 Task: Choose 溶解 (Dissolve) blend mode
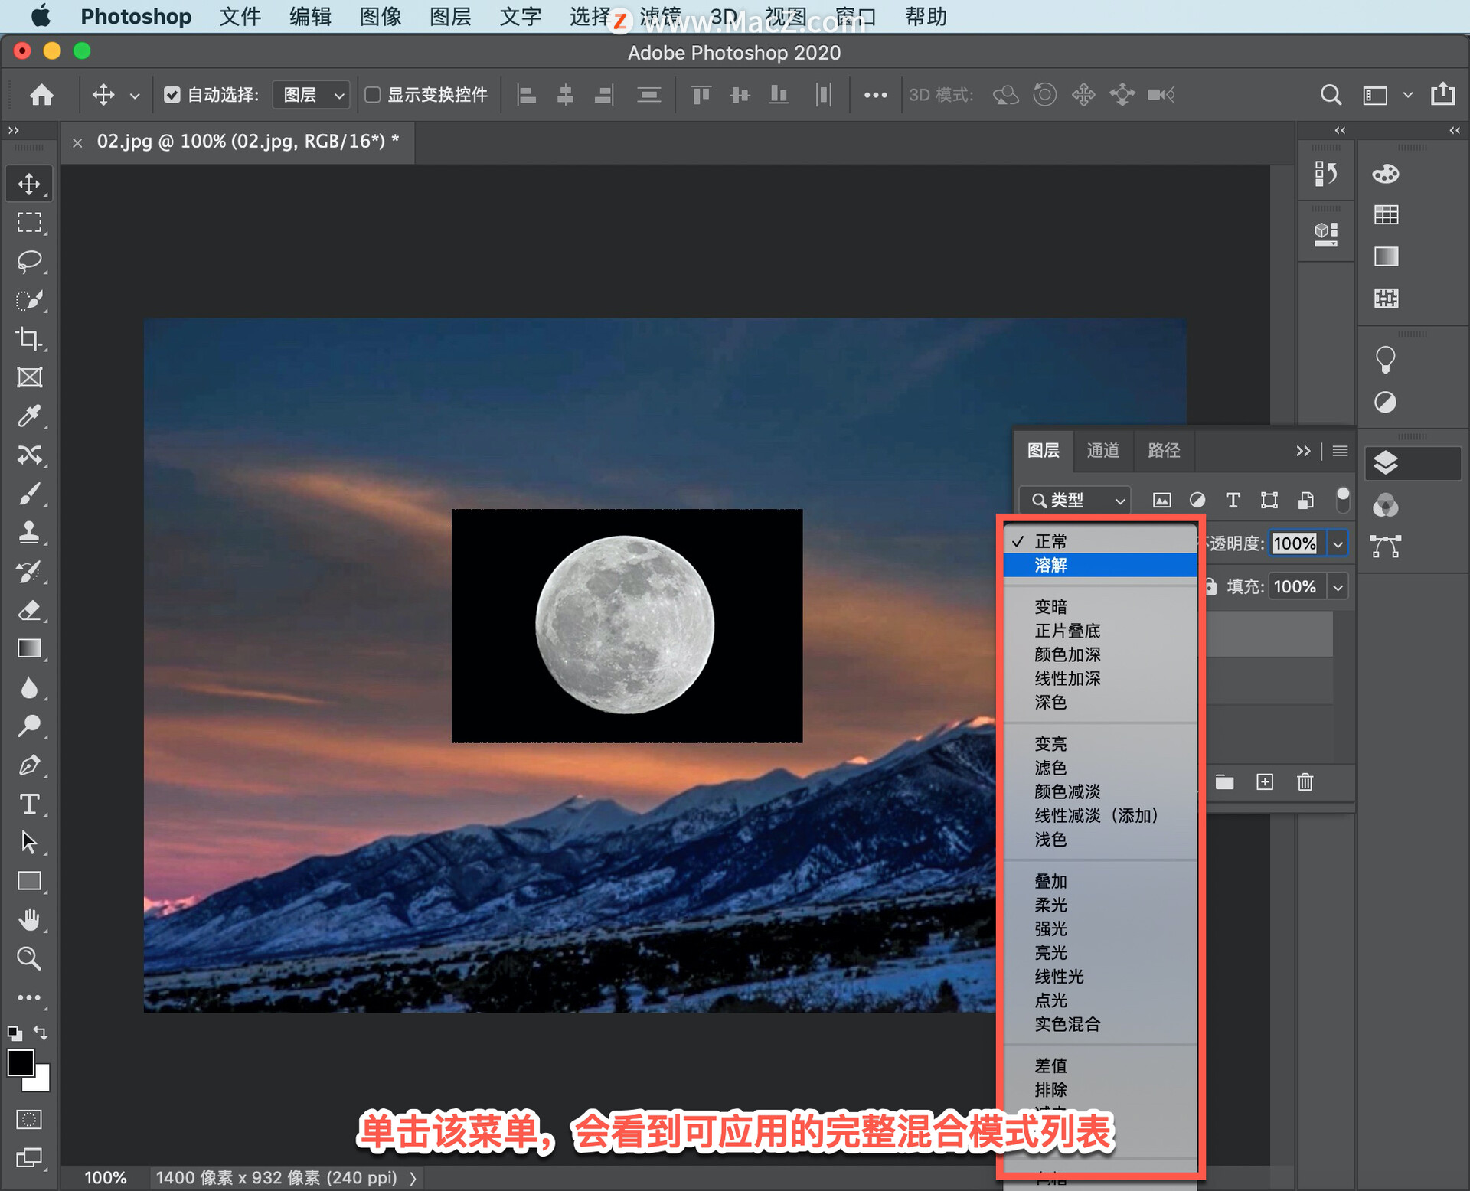[x=1100, y=565]
